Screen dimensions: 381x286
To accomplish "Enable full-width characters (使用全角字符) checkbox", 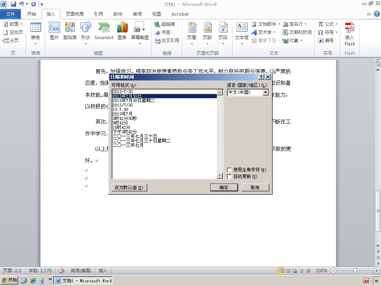I will click(229, 170).
